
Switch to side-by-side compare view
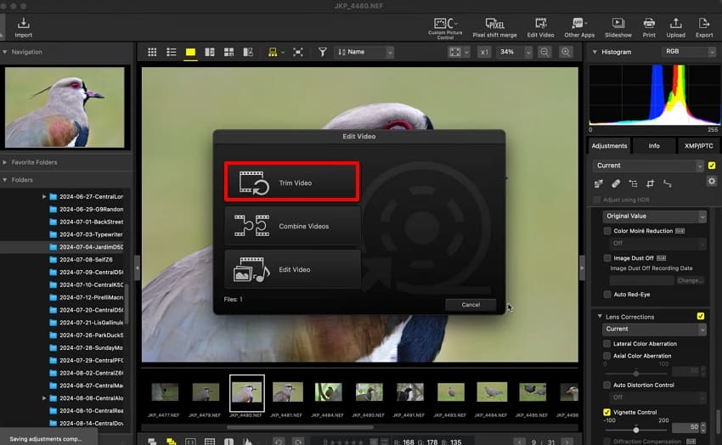point(210,52)
